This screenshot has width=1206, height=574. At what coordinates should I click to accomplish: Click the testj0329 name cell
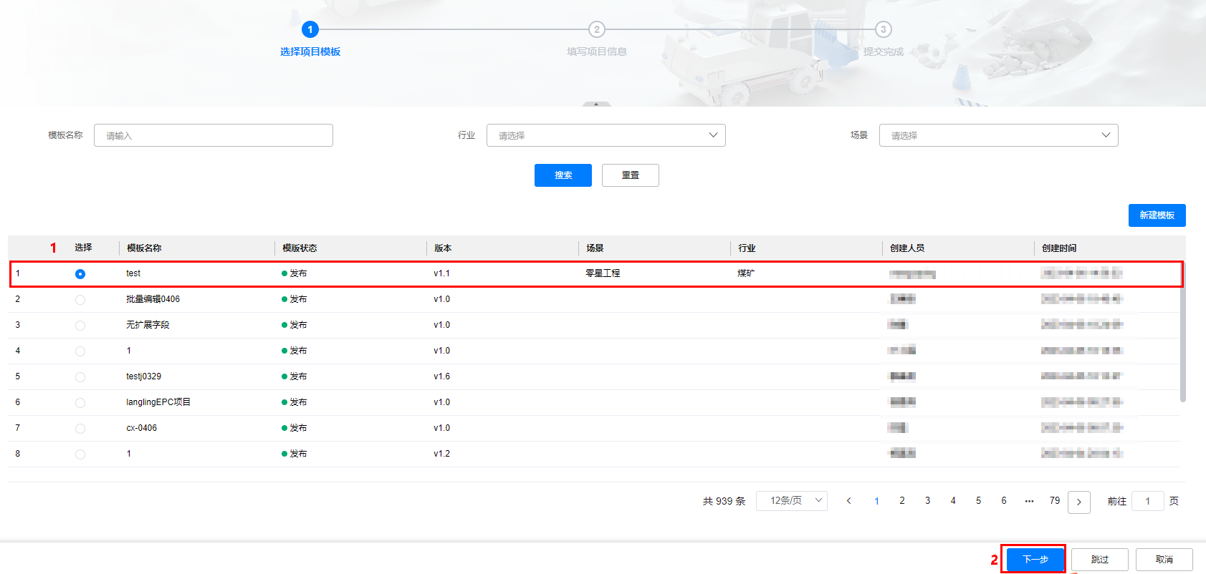click(144, 376)
